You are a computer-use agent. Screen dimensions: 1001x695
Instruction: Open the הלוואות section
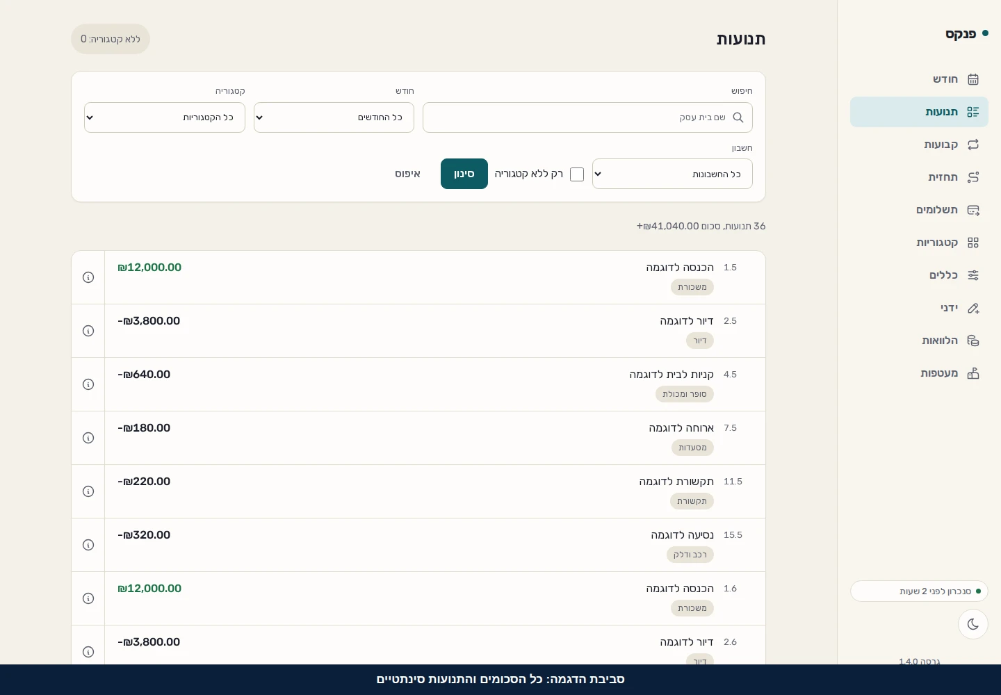point(919,341)
